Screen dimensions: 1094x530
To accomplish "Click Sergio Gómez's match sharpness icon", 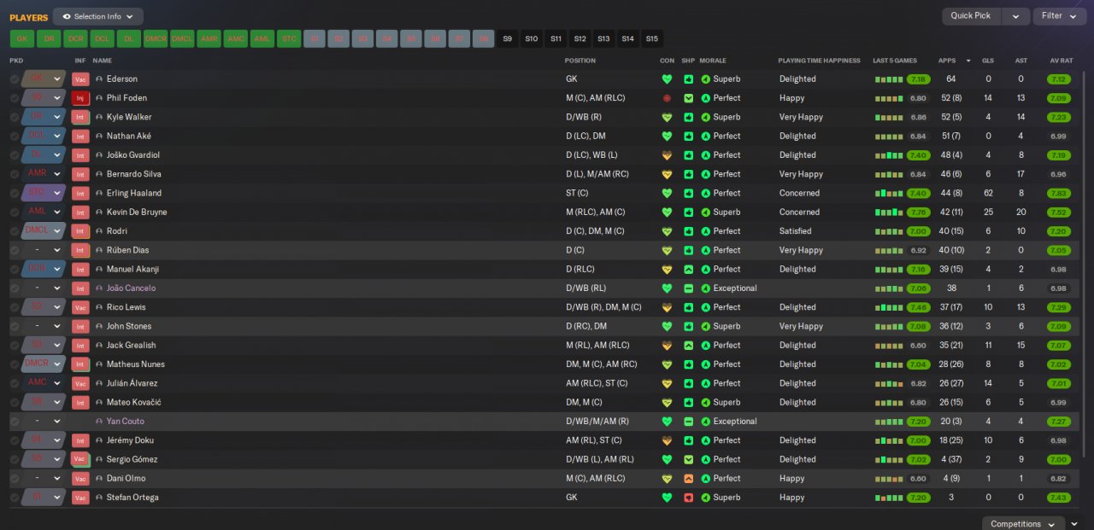I will point(689,459).
